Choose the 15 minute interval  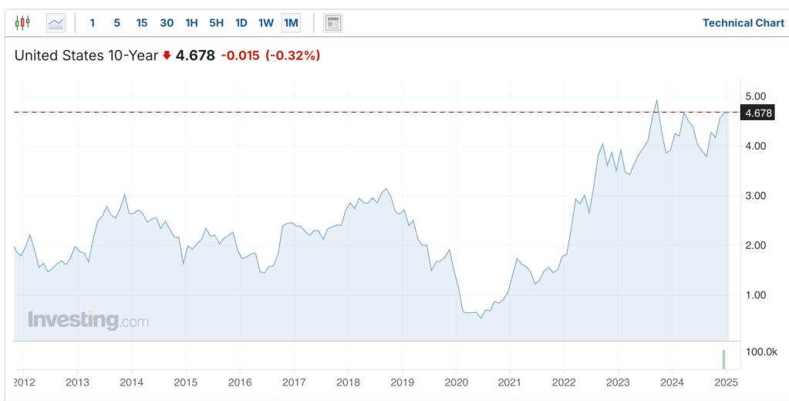(142, 22)
